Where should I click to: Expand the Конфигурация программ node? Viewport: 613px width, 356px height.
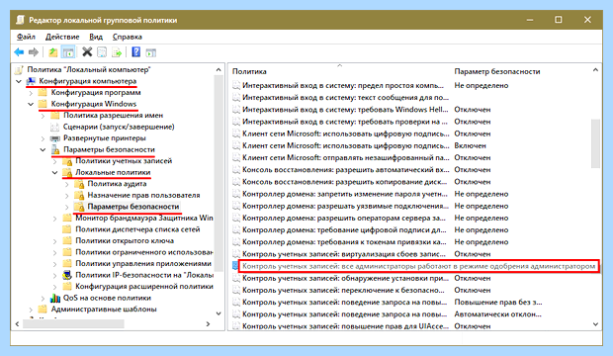(x=31, y=93)
